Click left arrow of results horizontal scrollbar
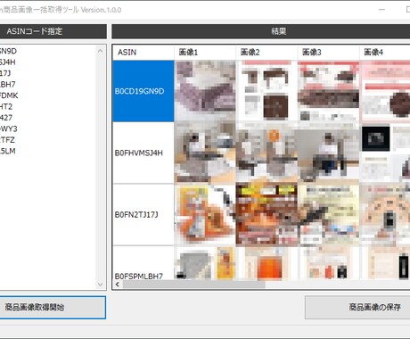 (118, 285)
